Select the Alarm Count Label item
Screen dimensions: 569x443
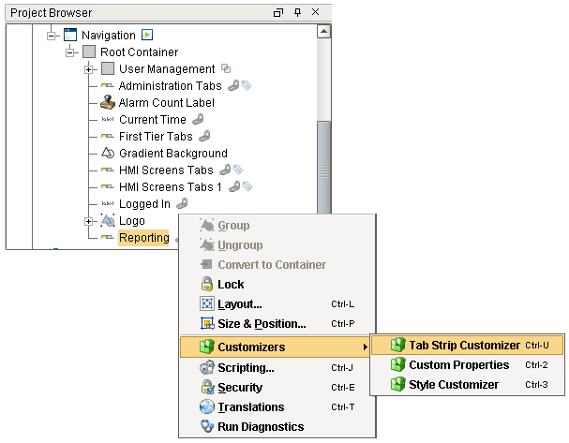coord(166,103)
